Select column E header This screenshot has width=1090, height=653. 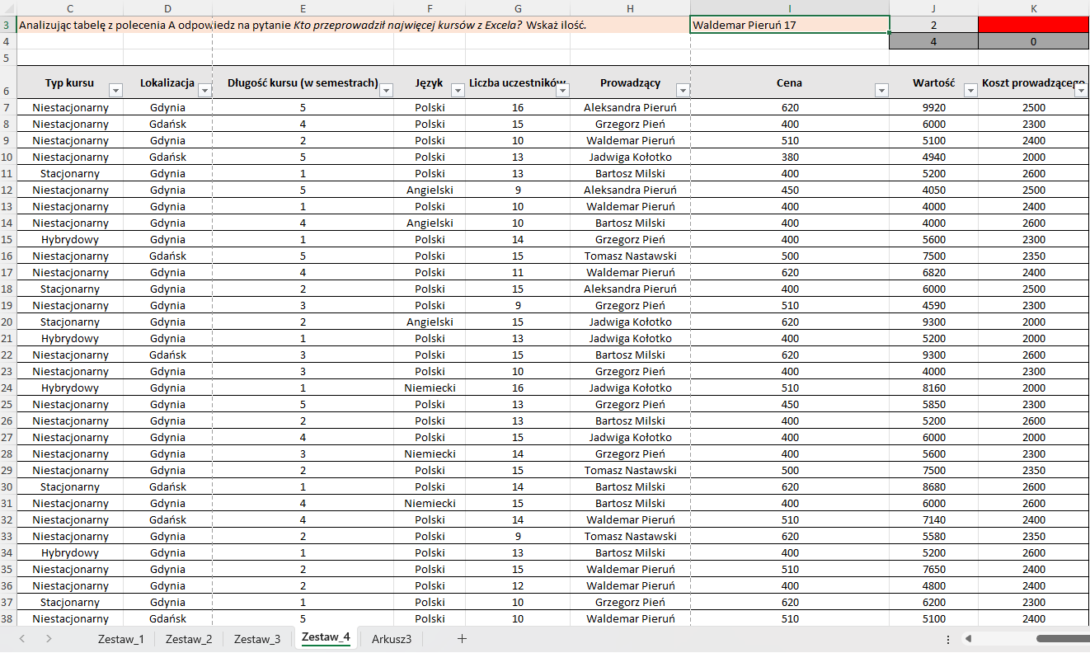click(303, 8)
